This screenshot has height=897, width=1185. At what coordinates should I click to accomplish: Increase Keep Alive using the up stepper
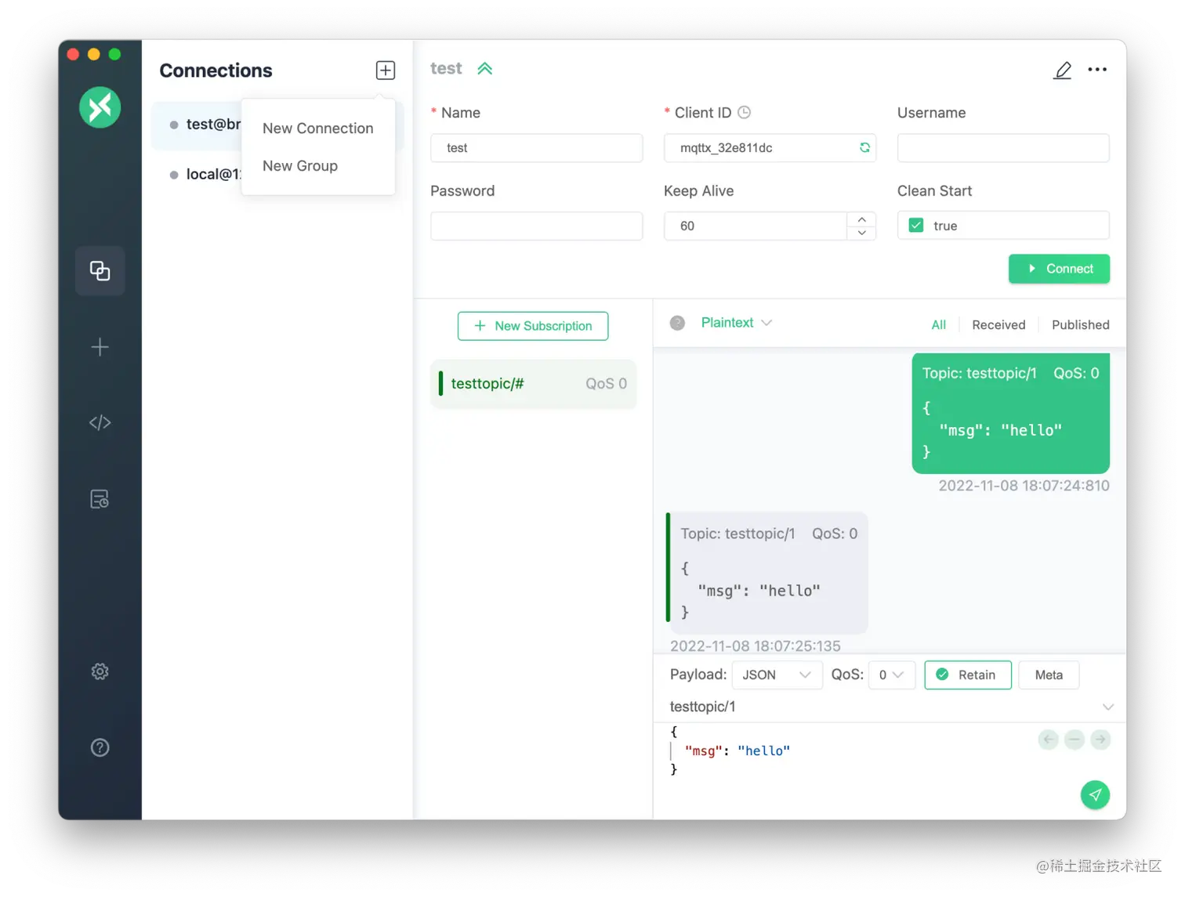(x=861, y=219)
